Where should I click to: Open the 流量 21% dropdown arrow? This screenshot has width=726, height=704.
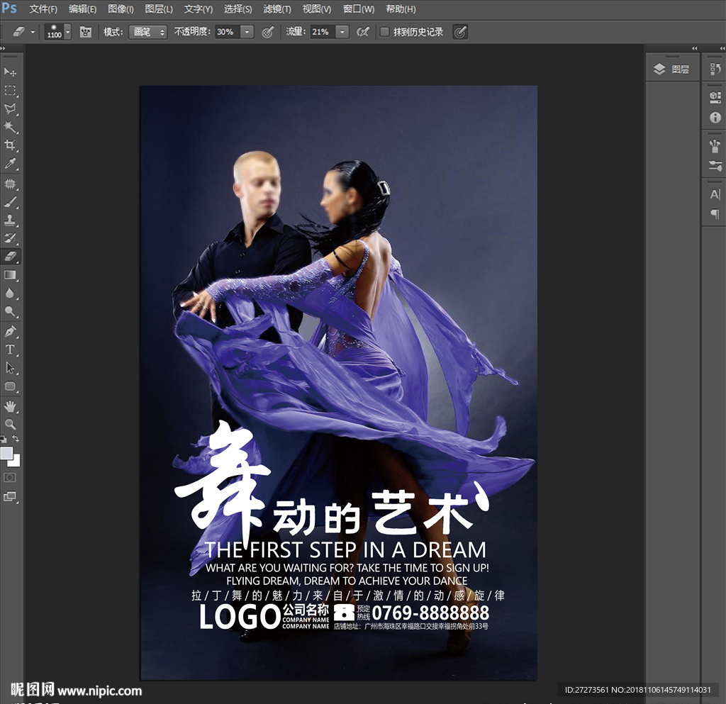coord(342,32)
